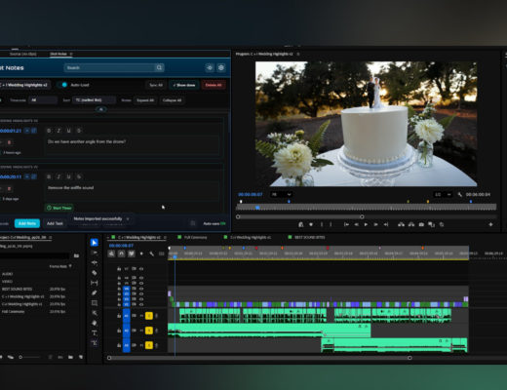Select the Selection tool arrow
507x390 pixels.
[95, 243]
